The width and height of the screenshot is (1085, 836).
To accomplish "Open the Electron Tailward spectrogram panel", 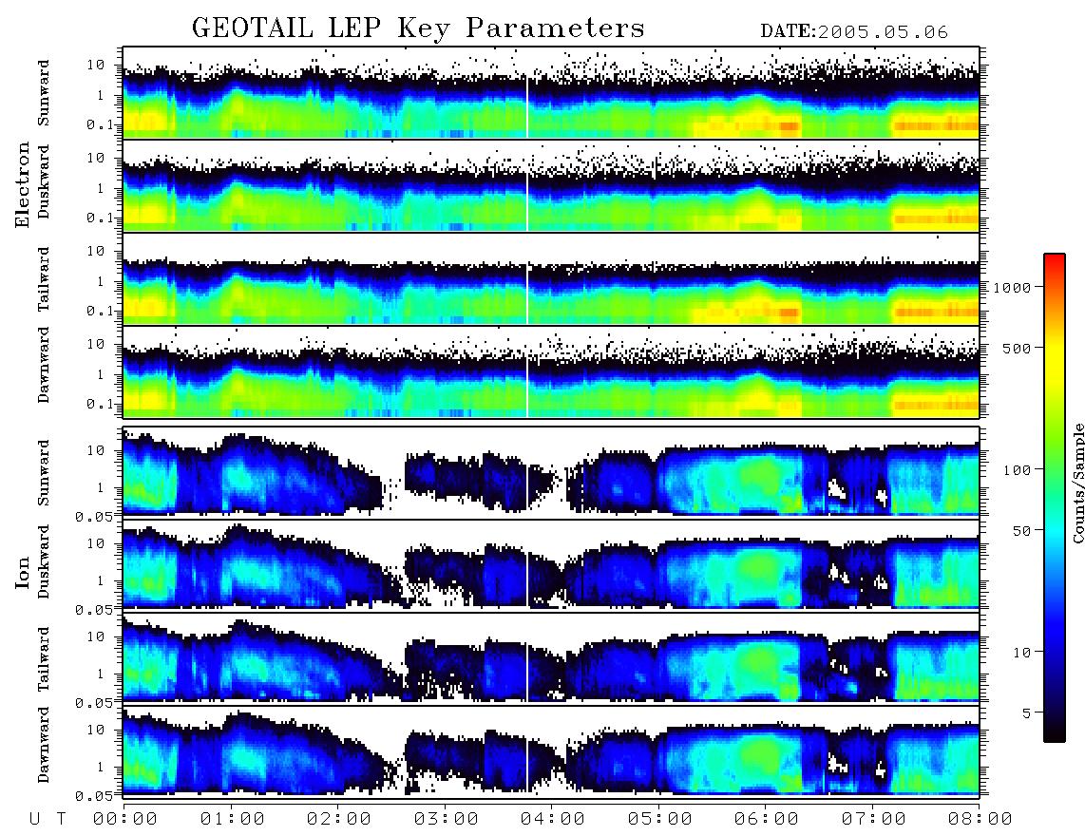I will tap(551, 279).
